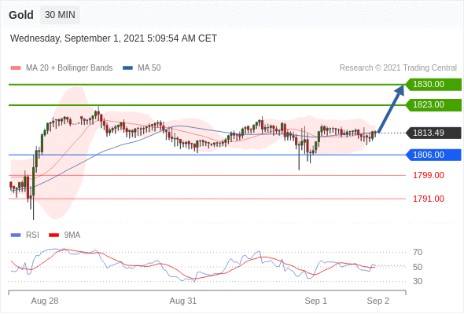Image resolution: width=464 pixels, height=314 pixels.
Task: Click the 9MA red legend marker
Action: [x=53, y=235]
